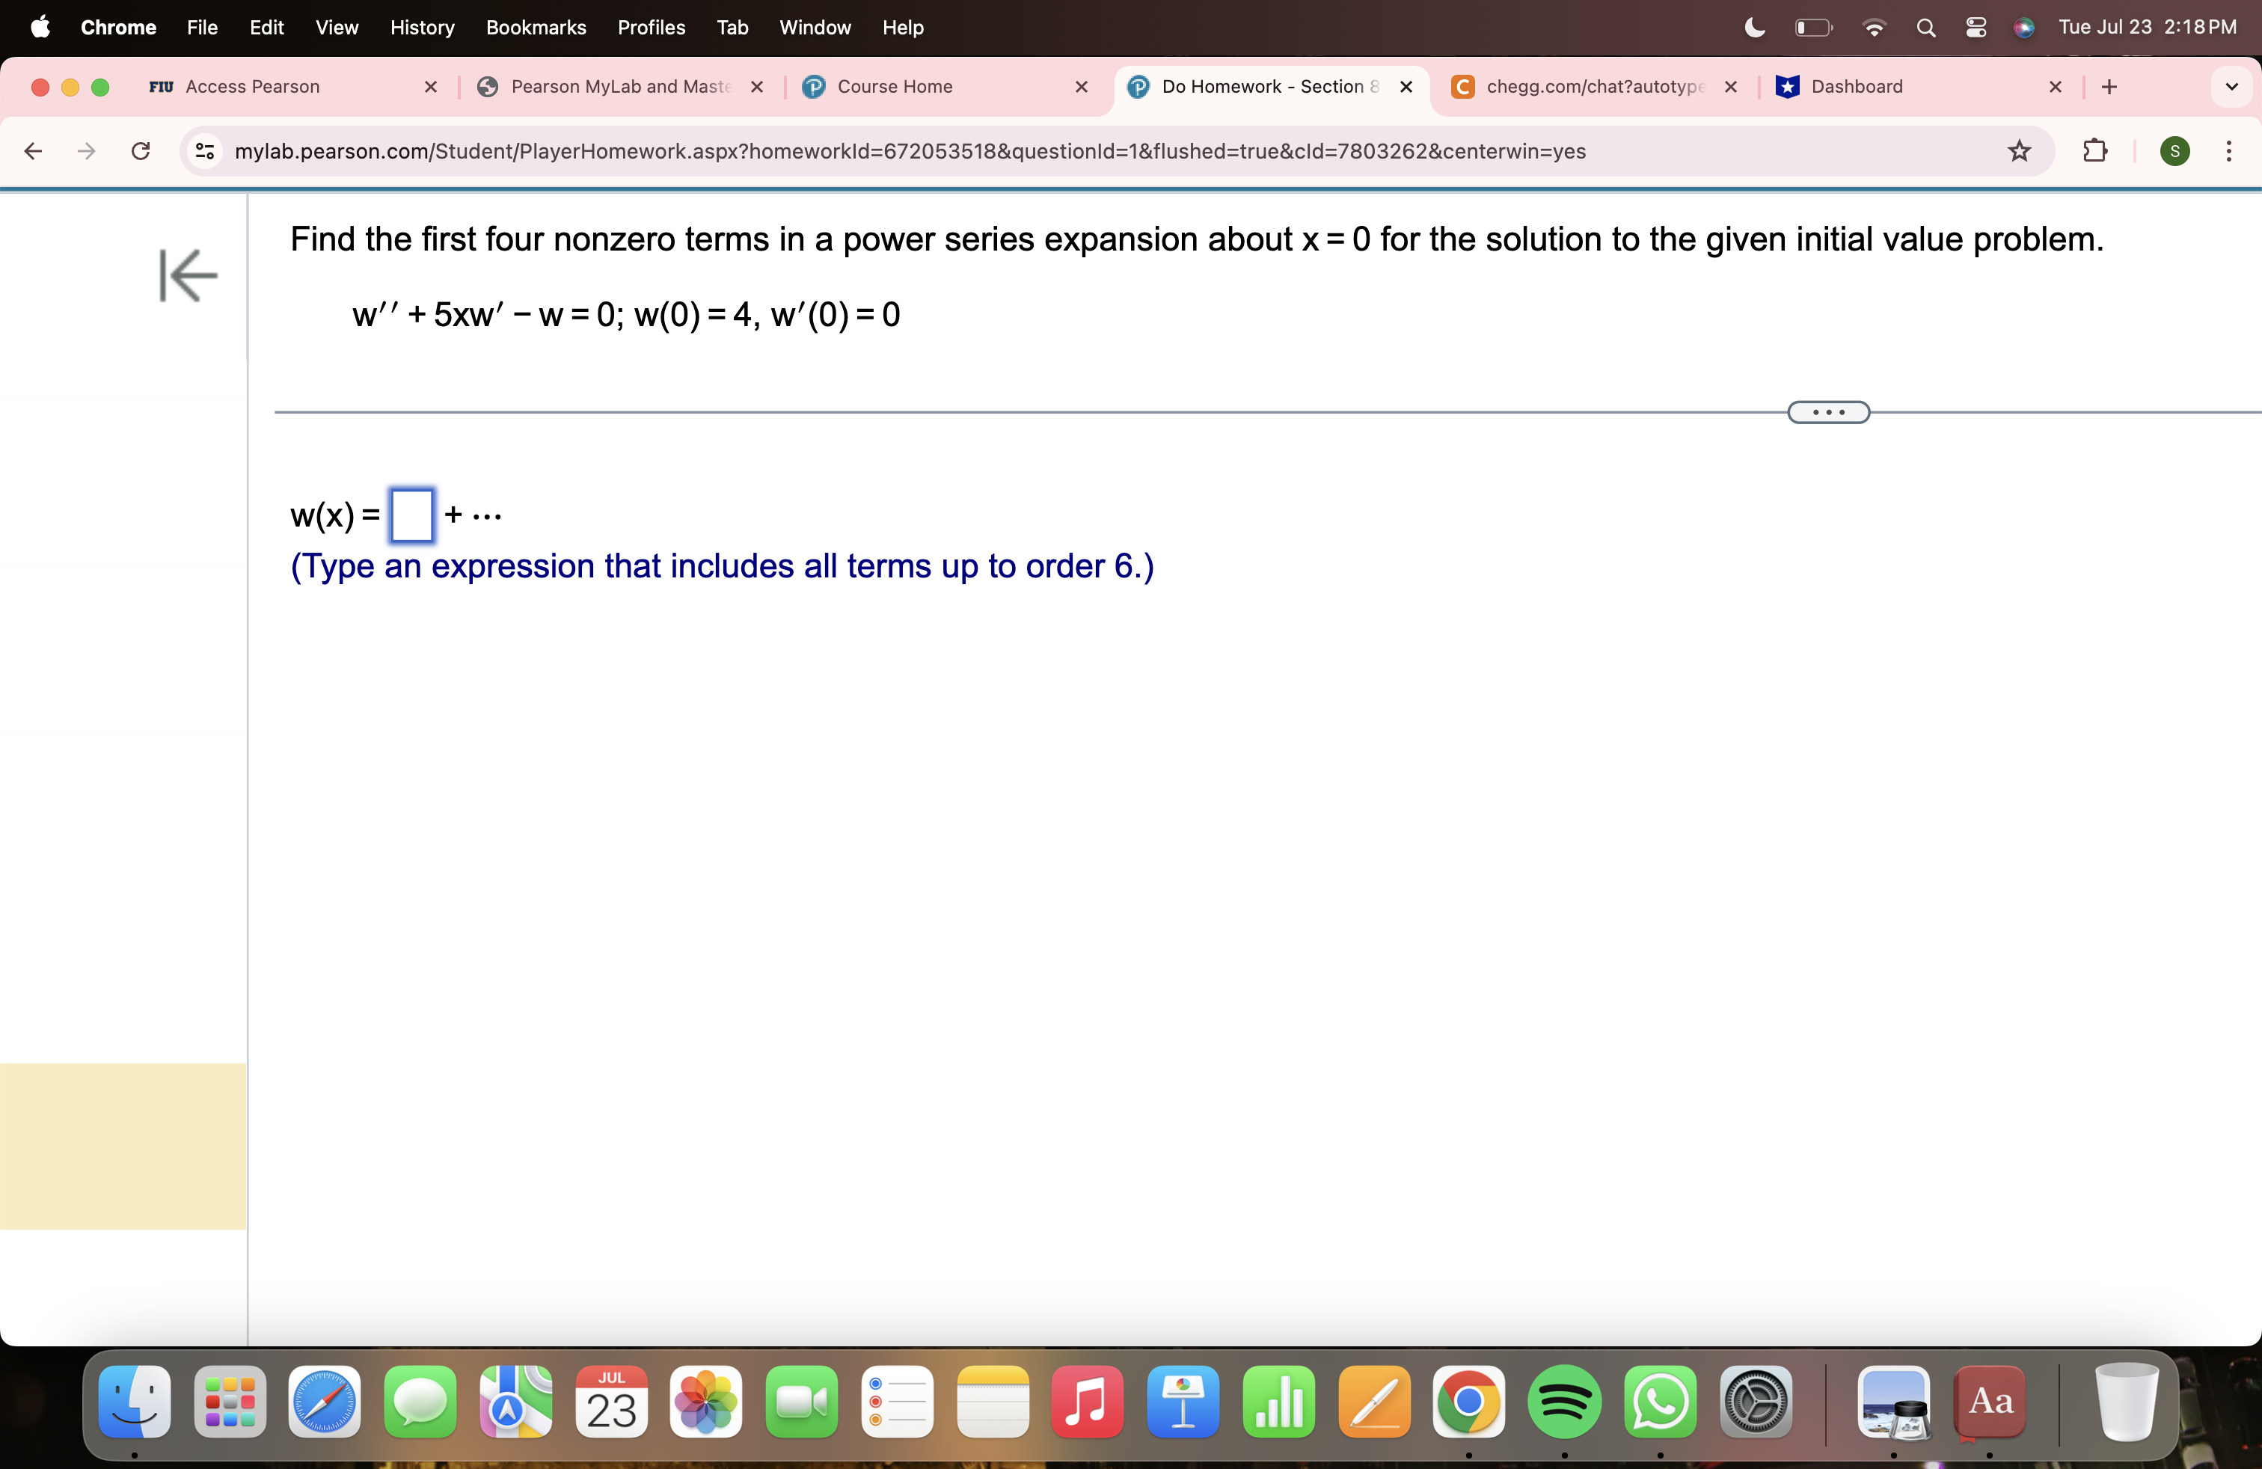This screenshot has height=1469, width=2262.
Task: Expand the ellipsis divider button
Action: pos(1827,412)
